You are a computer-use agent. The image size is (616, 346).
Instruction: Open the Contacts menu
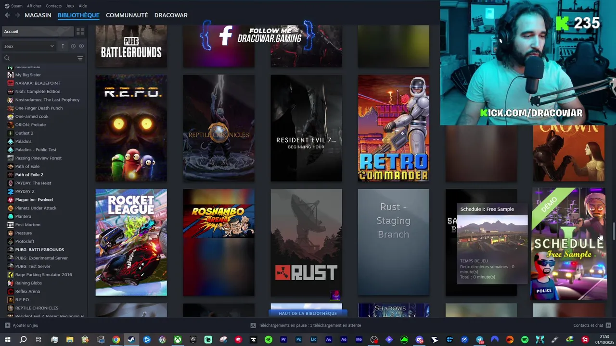(x=53, y=6)
